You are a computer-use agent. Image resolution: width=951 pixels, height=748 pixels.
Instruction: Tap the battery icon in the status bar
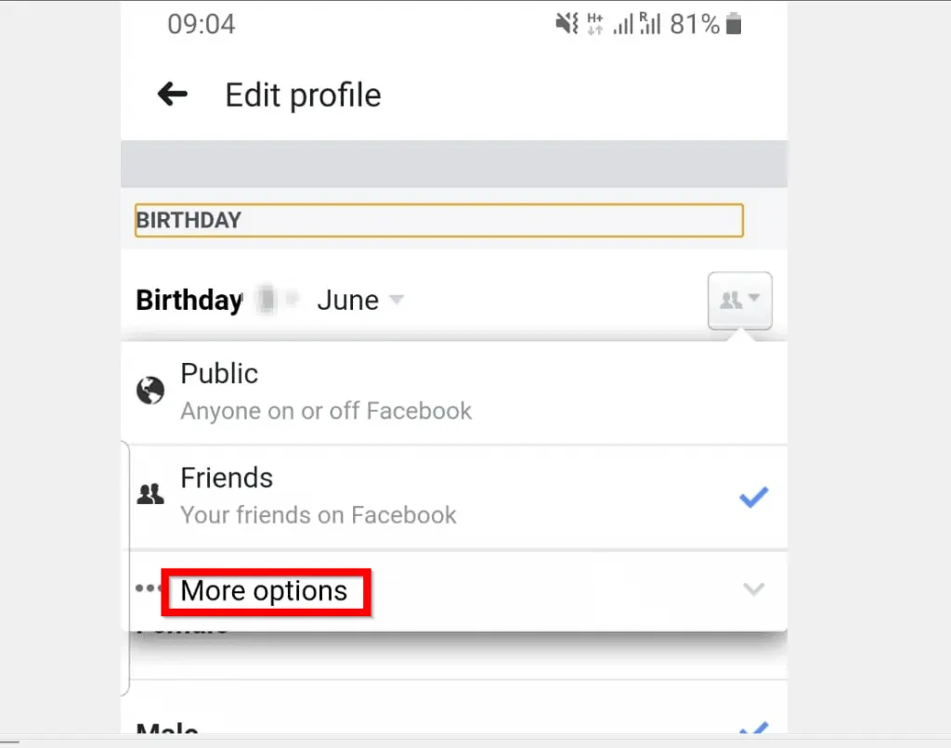734,25
